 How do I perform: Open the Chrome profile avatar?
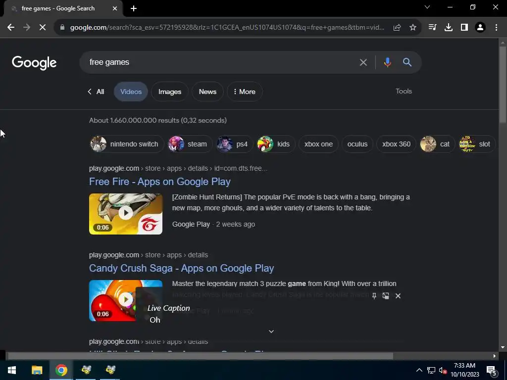coord(480,28)
